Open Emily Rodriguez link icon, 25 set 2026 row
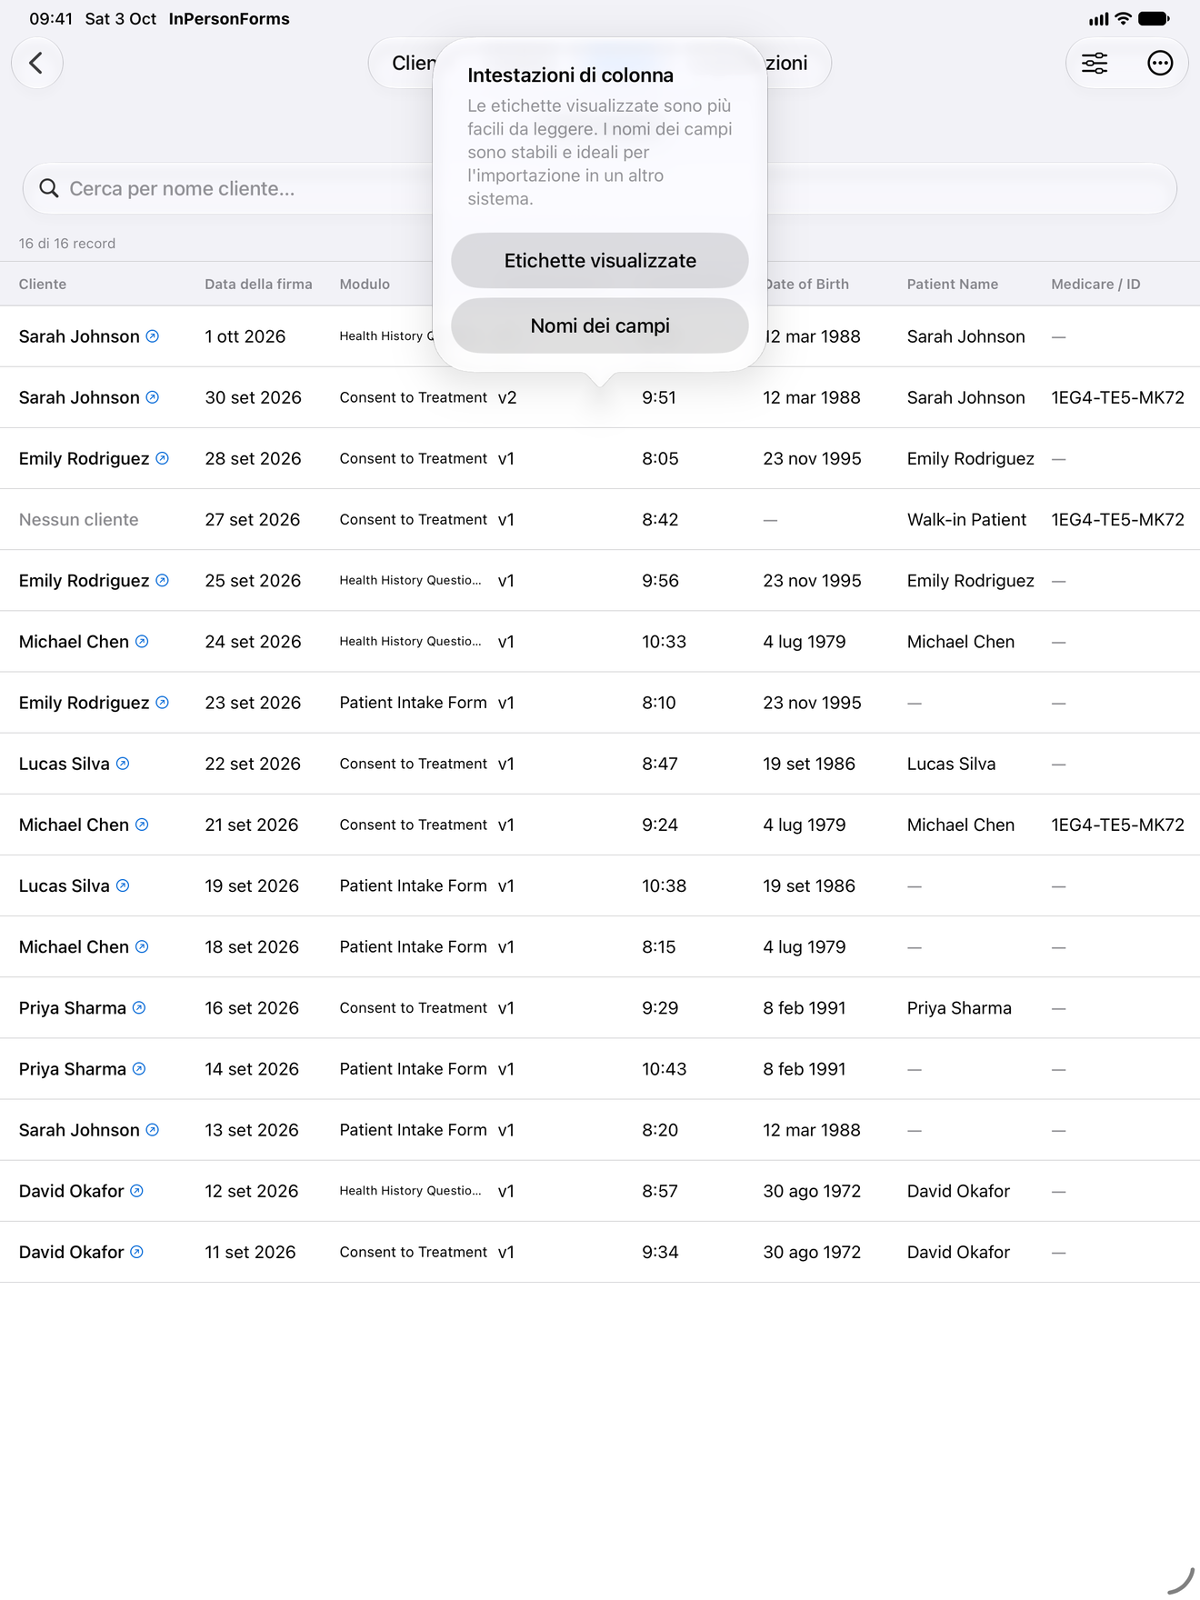 [x=162, y=580]
